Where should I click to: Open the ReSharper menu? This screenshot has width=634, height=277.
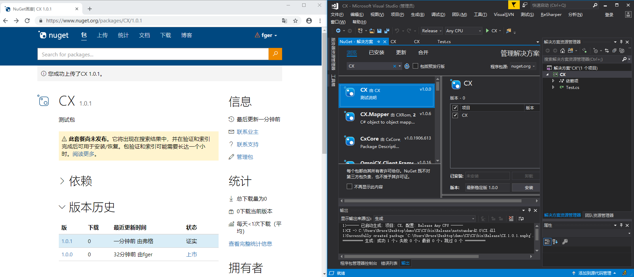[551, 15]
